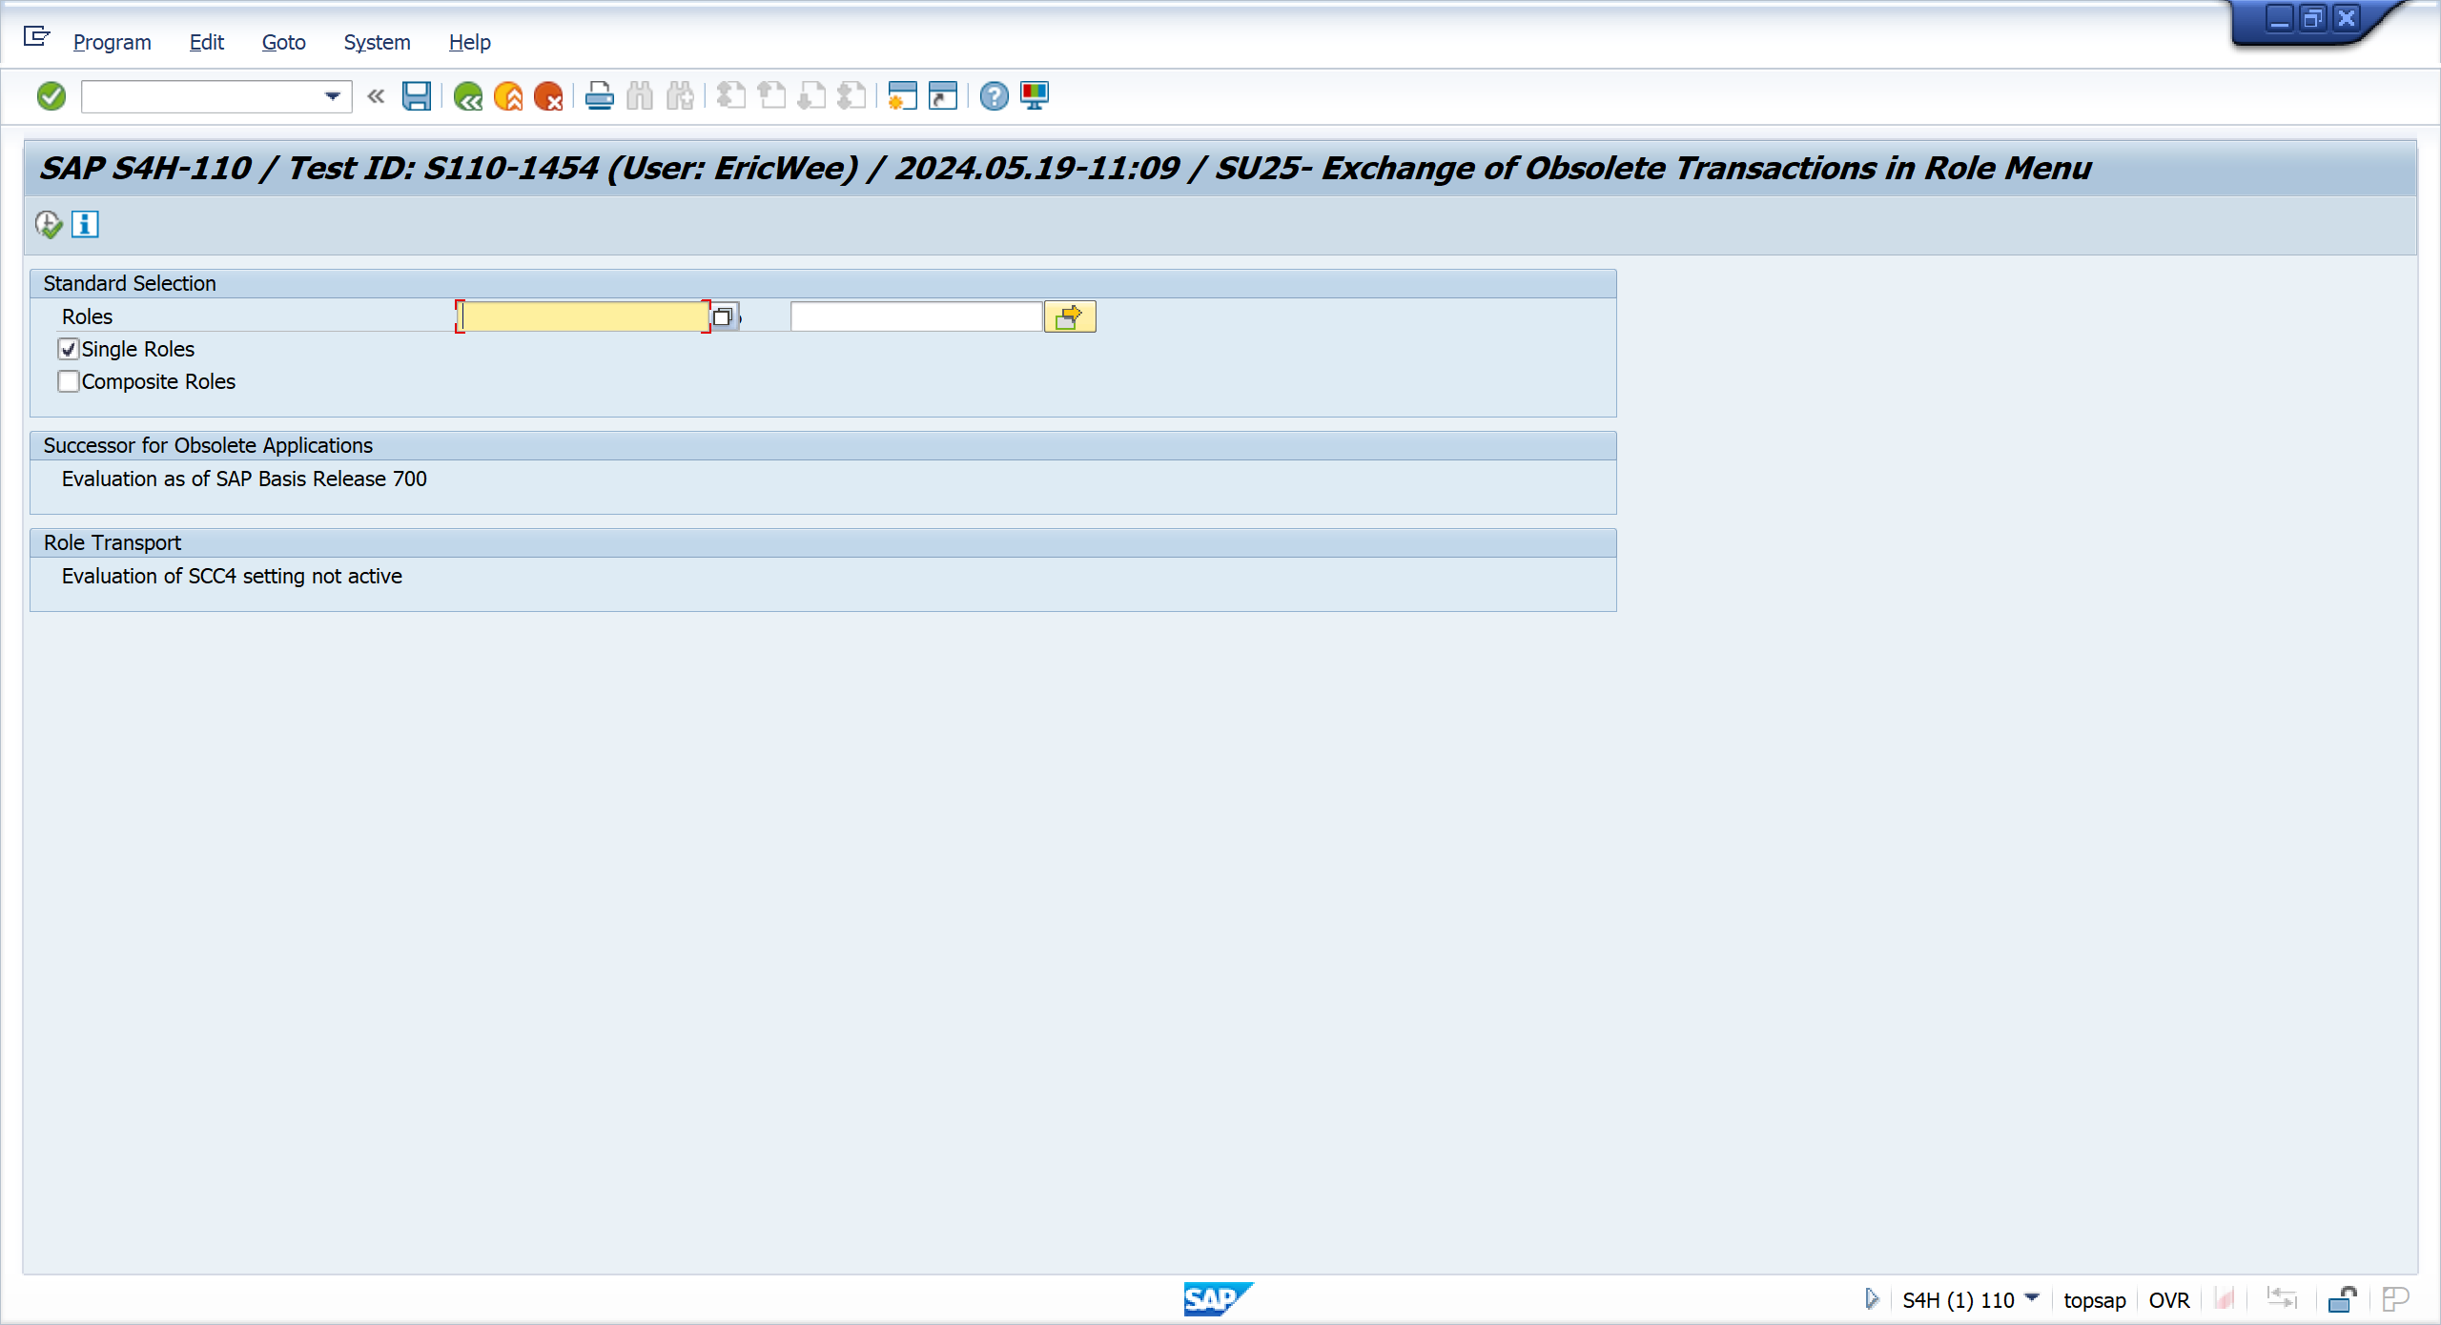Screen dimensions: 2441x1325
Task: Click the Execute clock icon
Action: [x=49, y=224]
